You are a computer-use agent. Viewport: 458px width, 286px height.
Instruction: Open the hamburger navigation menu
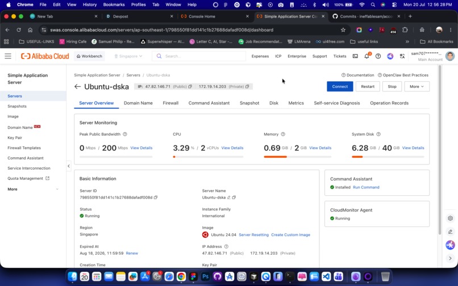8,56
